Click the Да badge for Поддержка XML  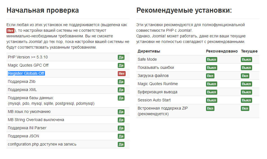[x=121, y=90]
